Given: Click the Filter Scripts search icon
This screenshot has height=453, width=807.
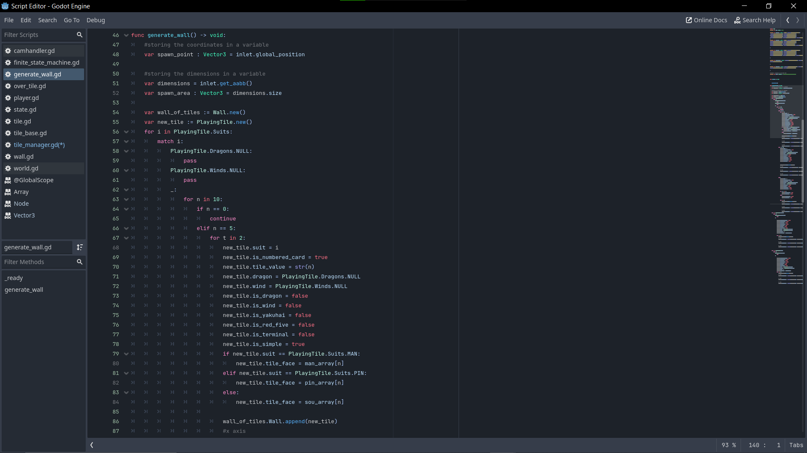Looking at the screenshot, I should pyautogui.click(x=79, y=35).
